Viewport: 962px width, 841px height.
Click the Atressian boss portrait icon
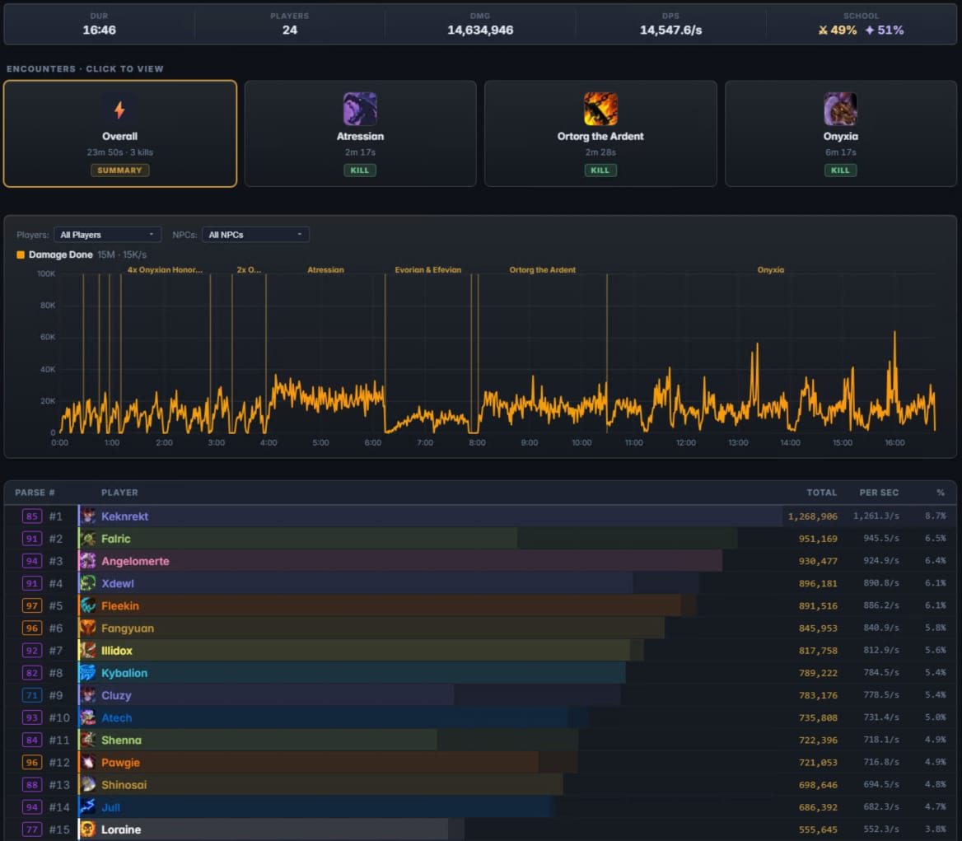click(x=360, y=109)
